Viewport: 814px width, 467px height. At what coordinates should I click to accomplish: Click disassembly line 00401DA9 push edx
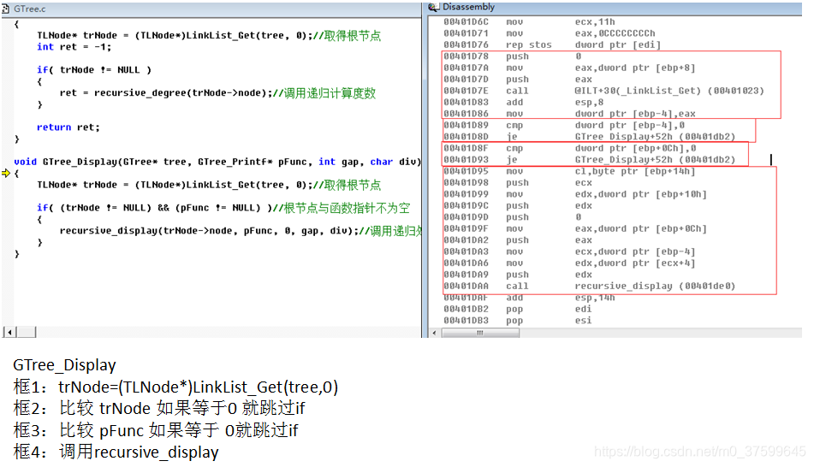(x=518, y=275)
